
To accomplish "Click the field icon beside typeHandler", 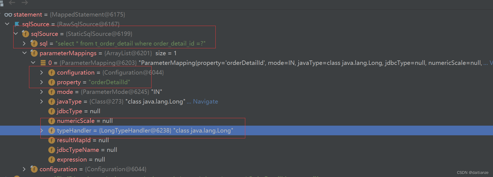I will 52,131.
